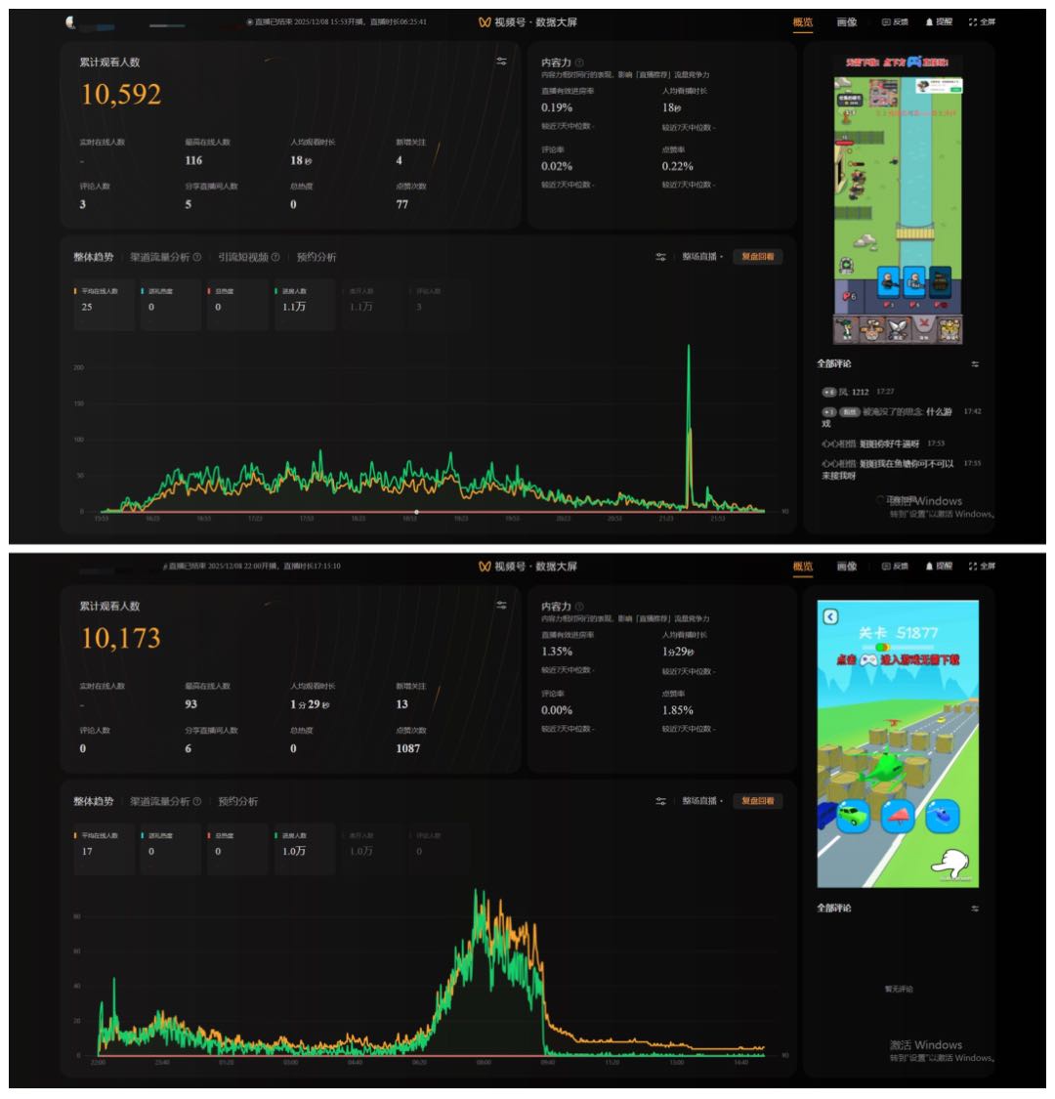This screenshot has width=1055, height=1099.
Task: Open 预约分析 tab in the 10,173 dashboard
Action: pos(237,801)
